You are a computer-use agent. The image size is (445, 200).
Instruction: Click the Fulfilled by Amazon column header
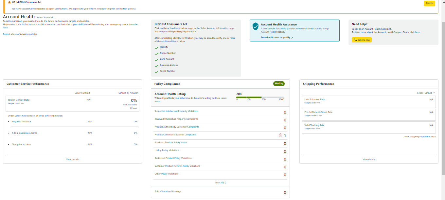(128, 93)
